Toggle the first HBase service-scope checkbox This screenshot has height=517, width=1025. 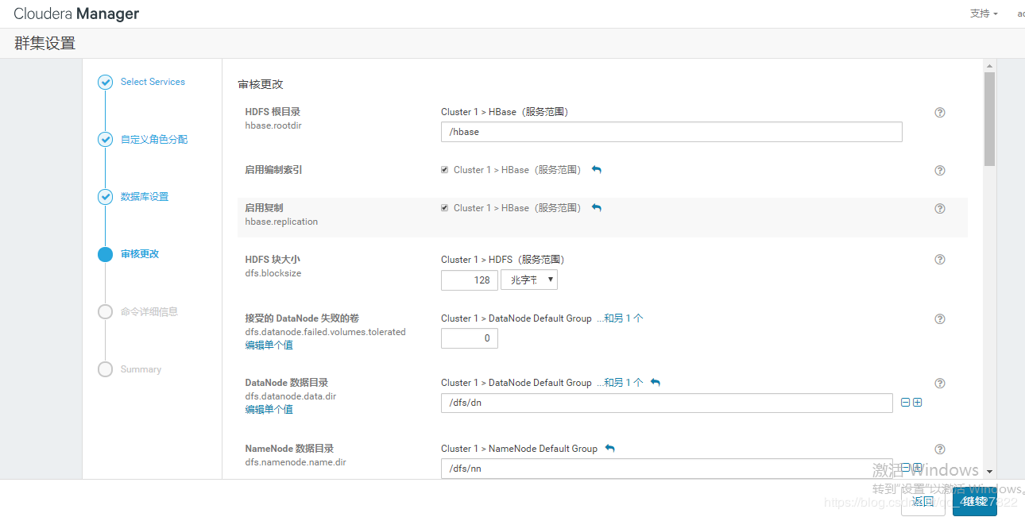click(x=445, y=170)
